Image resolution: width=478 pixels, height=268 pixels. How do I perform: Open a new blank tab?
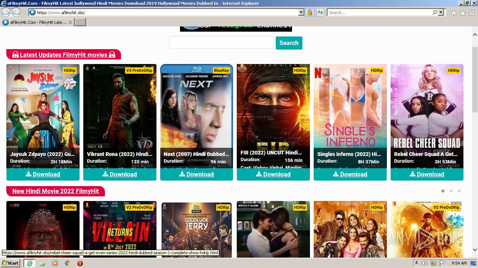tap(80, 22)
